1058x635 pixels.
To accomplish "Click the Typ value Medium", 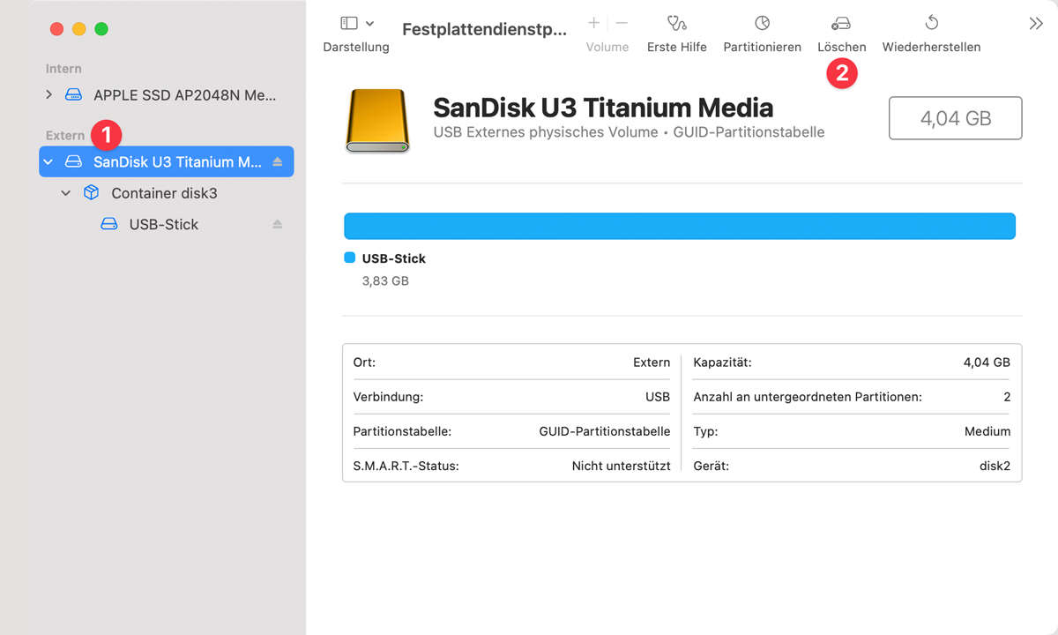I will pyautogui.click(x=987, y=431).
